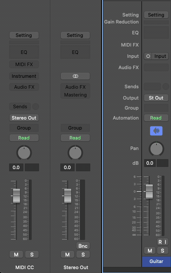
Task: Toggle input monitoring on Guitar strip
Action: coord(166,242)
